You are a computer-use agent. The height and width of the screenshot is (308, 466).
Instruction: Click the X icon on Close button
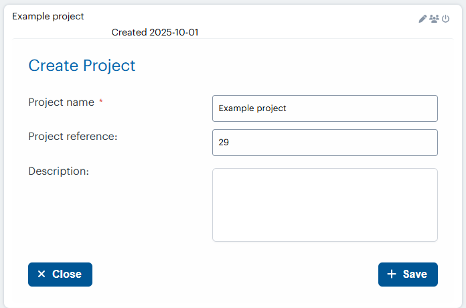tap(42, 274)
